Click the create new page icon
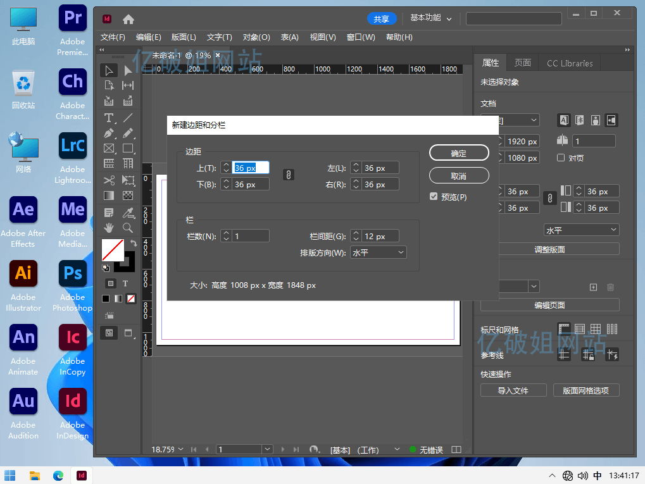The height and width of the screenshot is (484, 645). click(593, 287)
